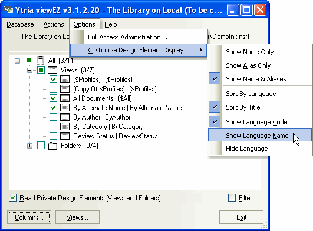The height and width of the screenshot is (231, 313).
Task: Click the Exit button
Action: click(x=241, y=217)
